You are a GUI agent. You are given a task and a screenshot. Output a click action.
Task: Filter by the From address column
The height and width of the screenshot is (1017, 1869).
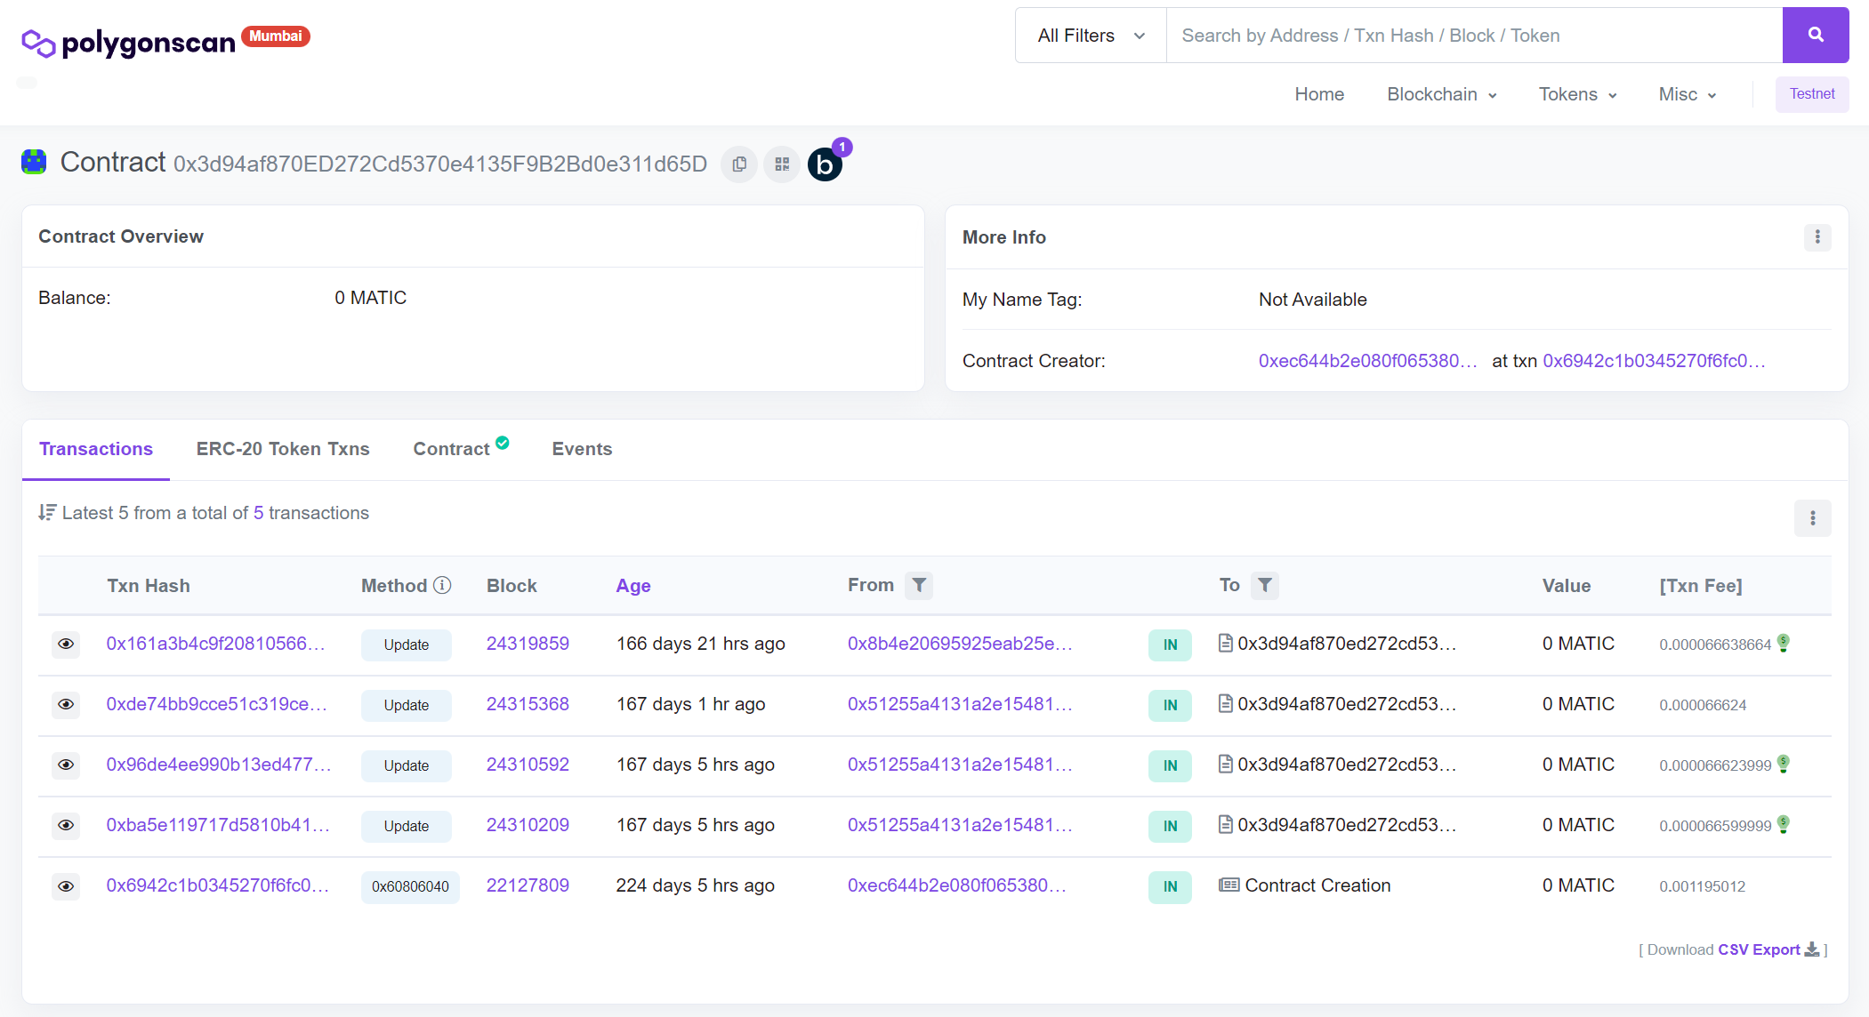coord(919,585)
